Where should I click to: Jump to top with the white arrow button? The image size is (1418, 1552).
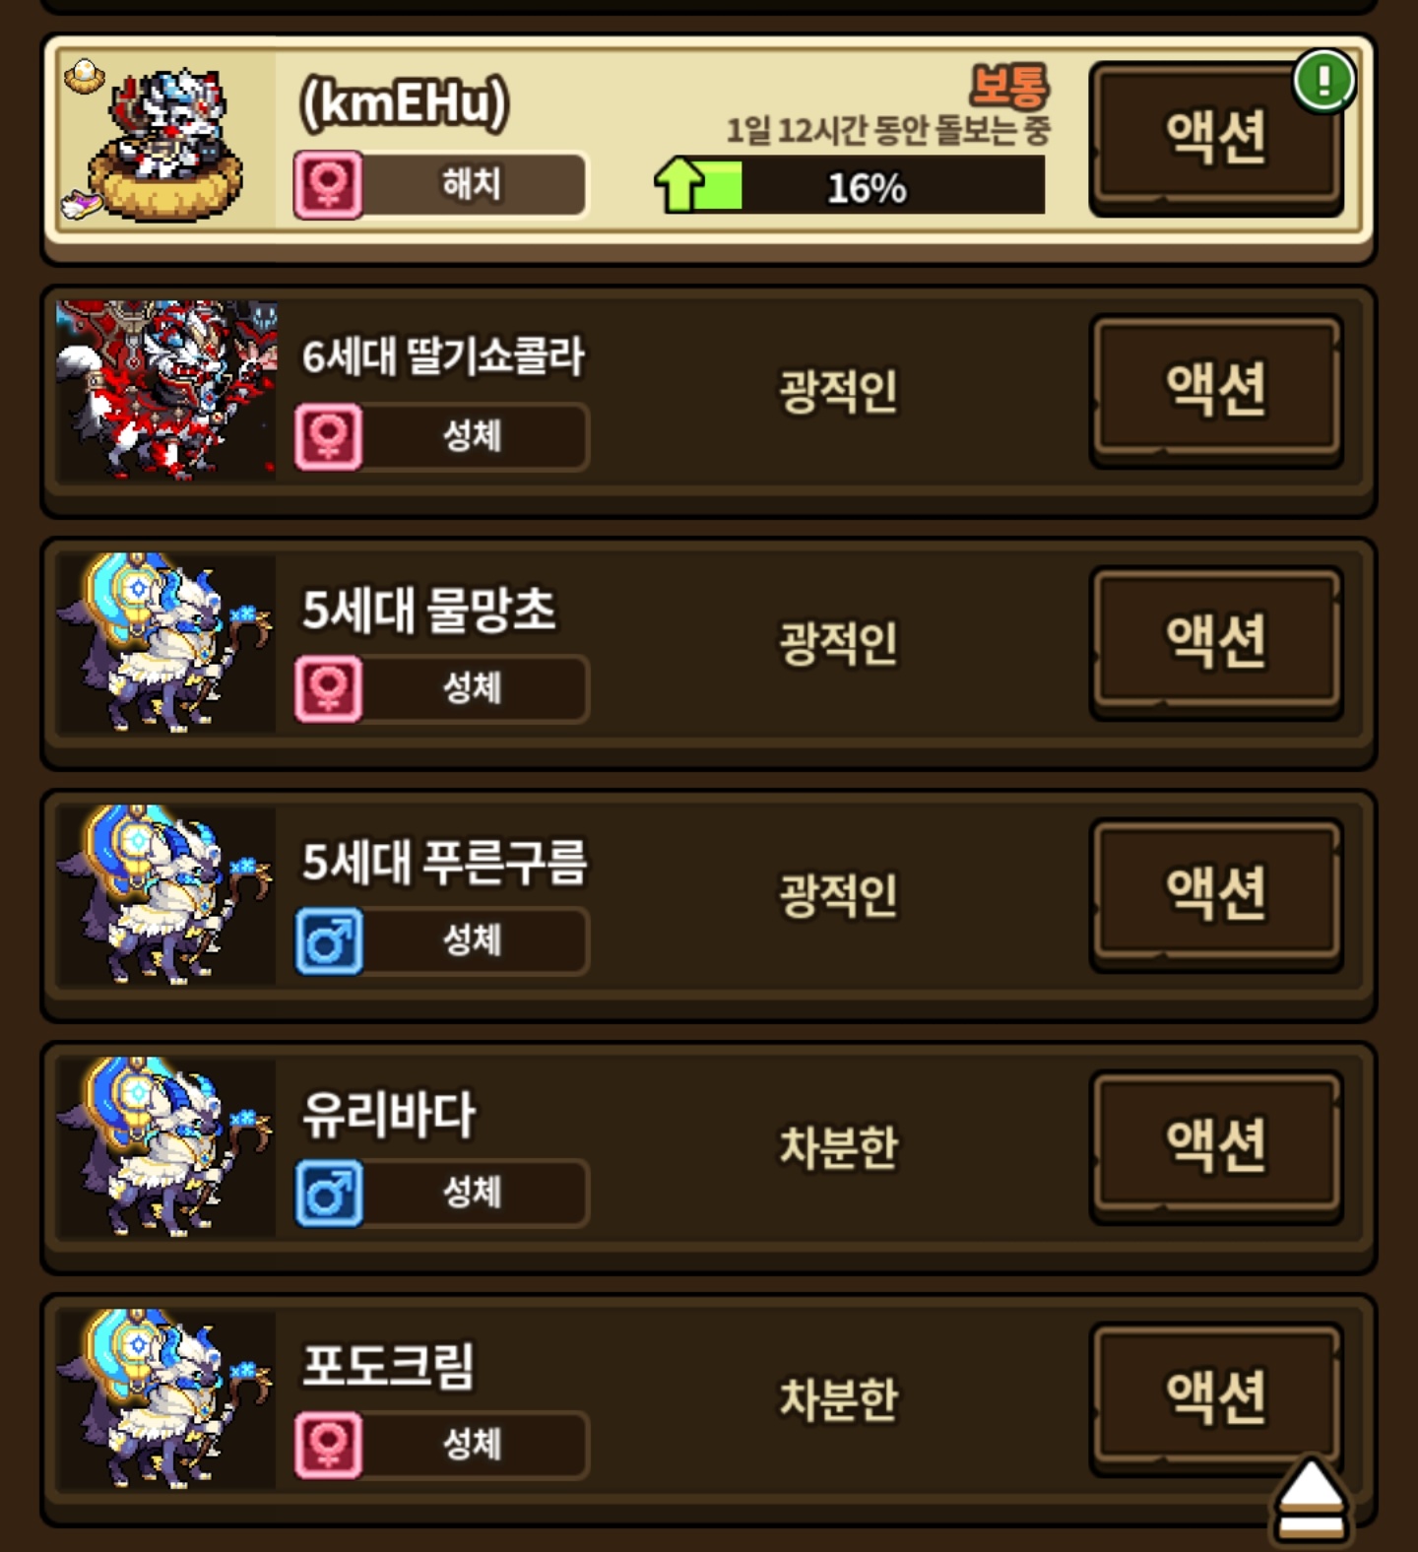click(1312, 1498)
